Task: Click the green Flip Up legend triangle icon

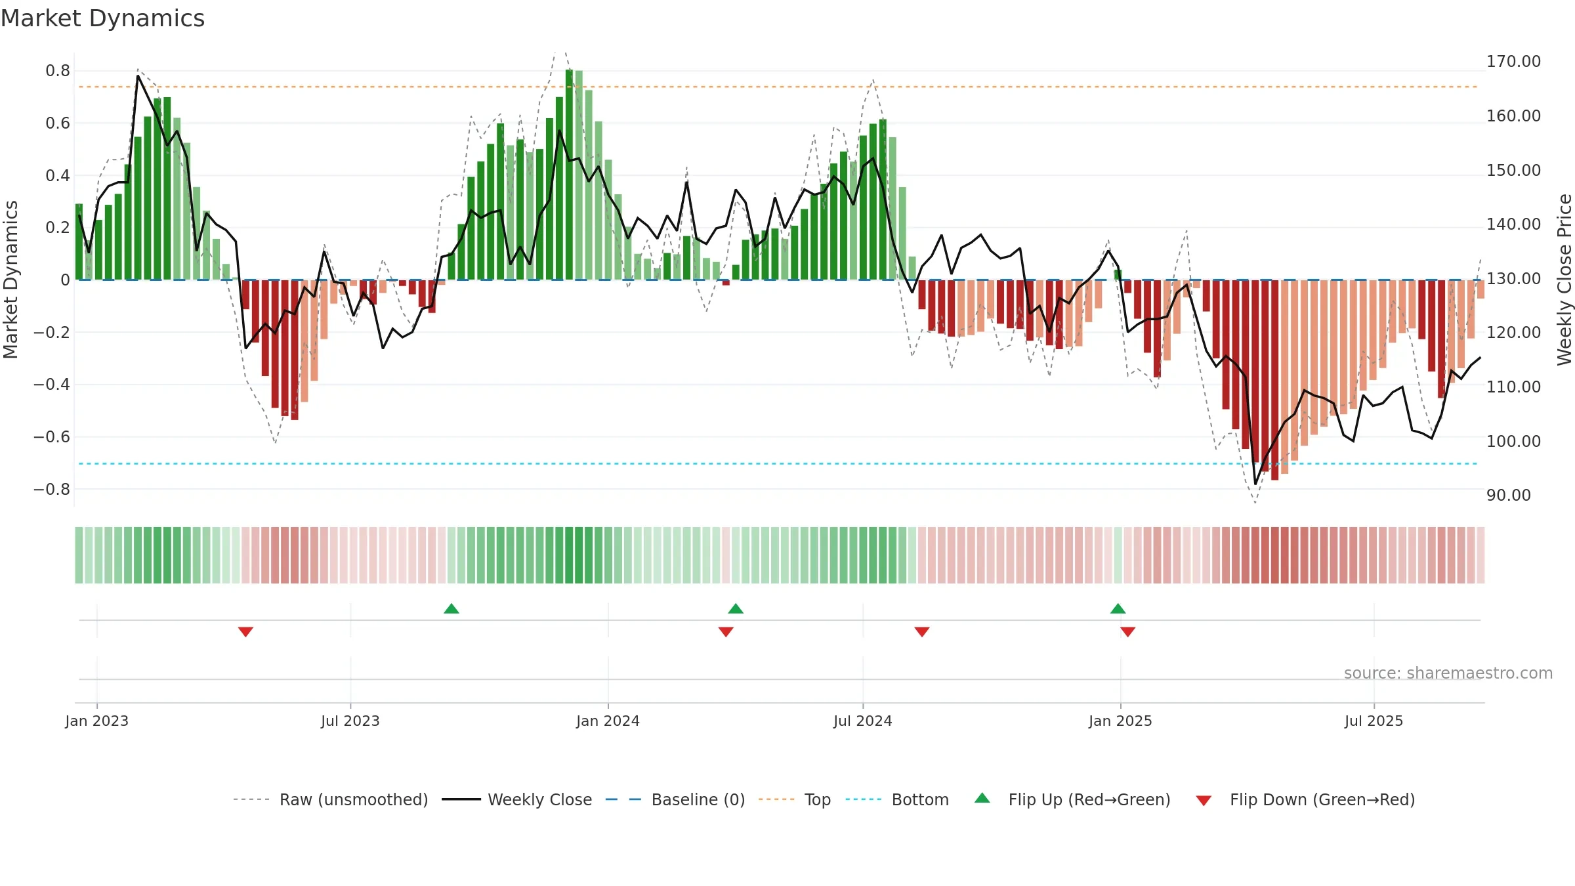Action: (x=982, y=798)
